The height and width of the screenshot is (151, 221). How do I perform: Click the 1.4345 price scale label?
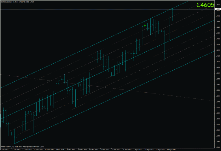pyautogui.click(x=218, y=39)
